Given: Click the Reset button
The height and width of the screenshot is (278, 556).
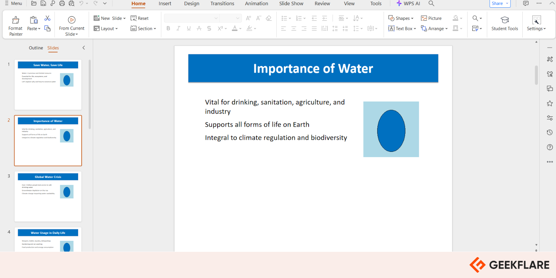Looking at the screenshot, I should tap(139, 18).
